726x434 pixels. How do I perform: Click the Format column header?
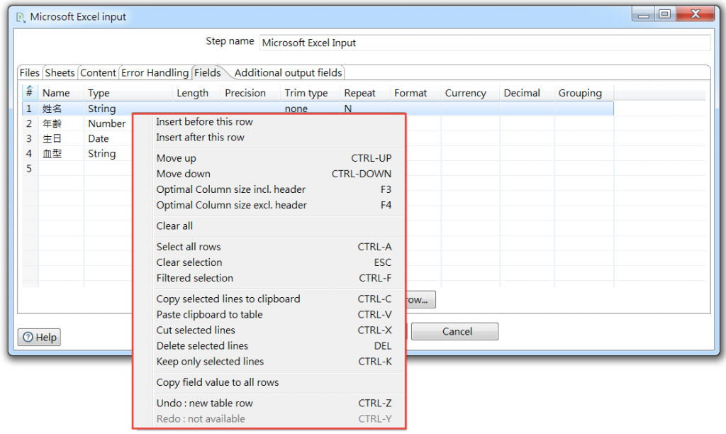pyautogui.click(x=415, y=93)
